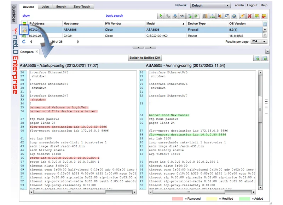
Task: Click the warning status icon for ASA5505
Action: click(x=24, y=30)
